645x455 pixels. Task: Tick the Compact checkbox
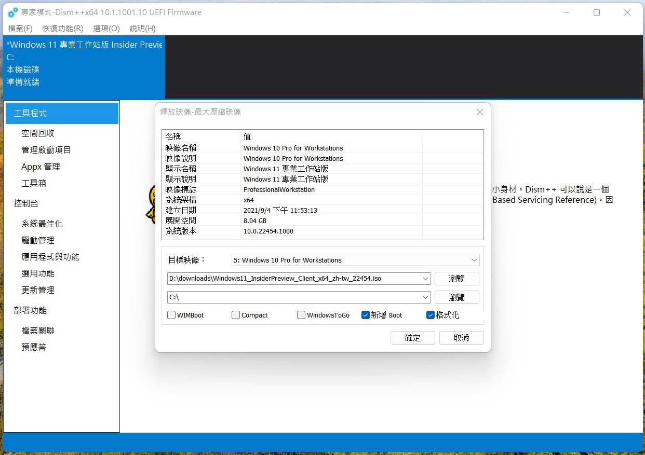coord(236,315)
